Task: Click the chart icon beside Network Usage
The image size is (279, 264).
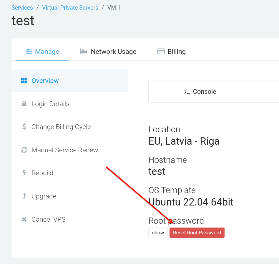Action: point(84,51)
